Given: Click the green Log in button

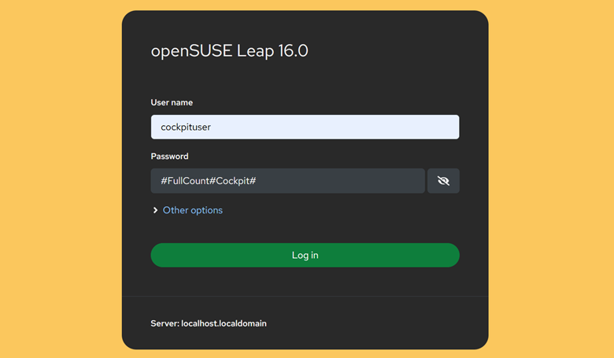Looking at the screenshot, I should [x=305, y=255].
